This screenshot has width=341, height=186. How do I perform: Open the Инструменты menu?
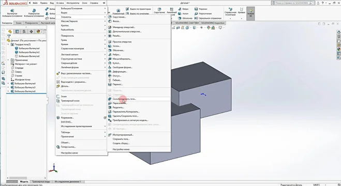73,3
